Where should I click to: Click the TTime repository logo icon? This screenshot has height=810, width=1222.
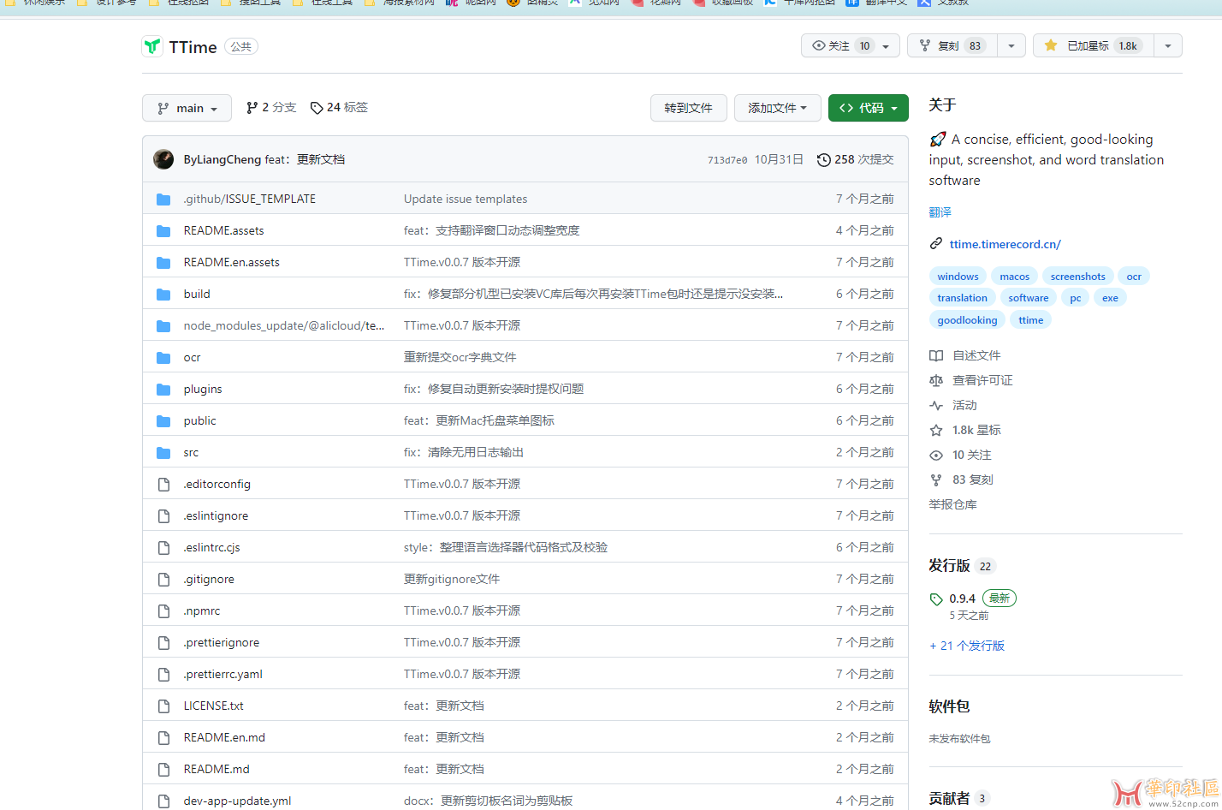click(x=152, y=46)
